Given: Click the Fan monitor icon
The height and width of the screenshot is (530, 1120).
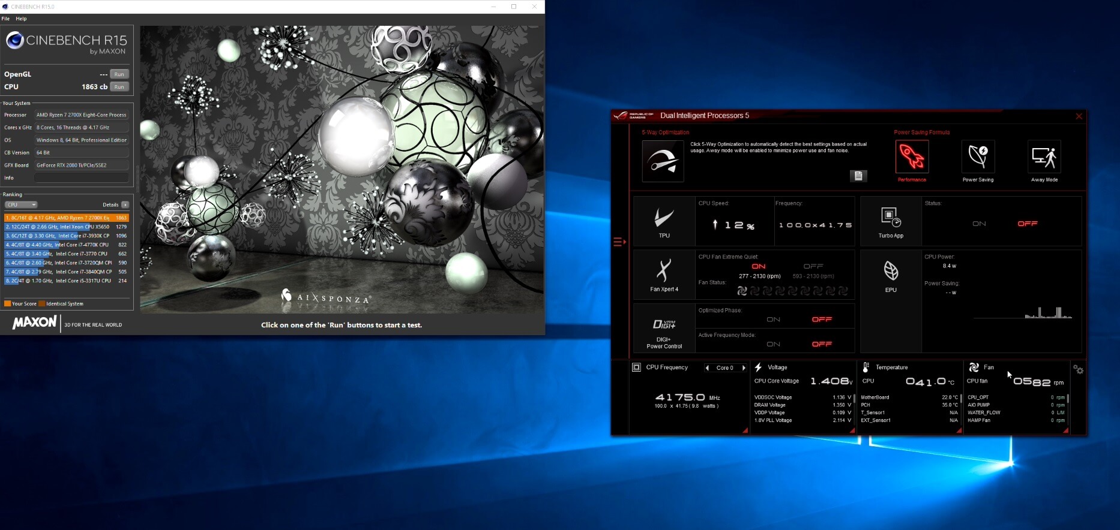Looking at the screenshot, I should [x=974, y=368].
